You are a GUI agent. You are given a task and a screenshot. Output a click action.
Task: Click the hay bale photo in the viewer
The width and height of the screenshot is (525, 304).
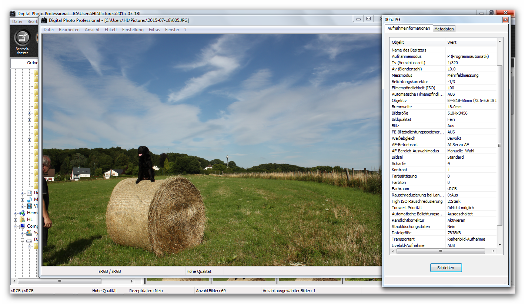pyautogui.click(x=211, y=150)
